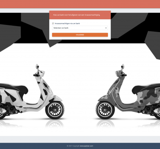
Task: Click the white camouflage scooter image
Action: [32, 92]
